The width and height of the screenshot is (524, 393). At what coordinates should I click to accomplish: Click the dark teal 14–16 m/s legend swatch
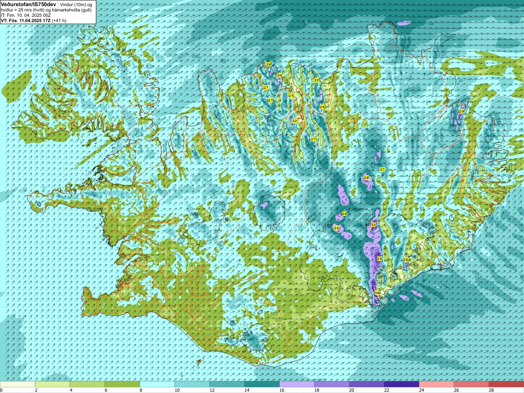pos(262,384)
